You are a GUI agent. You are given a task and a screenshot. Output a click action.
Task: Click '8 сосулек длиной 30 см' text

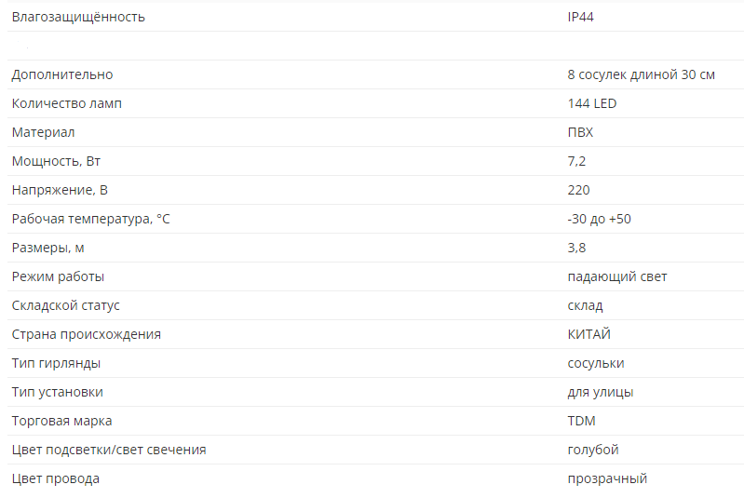(x=641, y=74)
